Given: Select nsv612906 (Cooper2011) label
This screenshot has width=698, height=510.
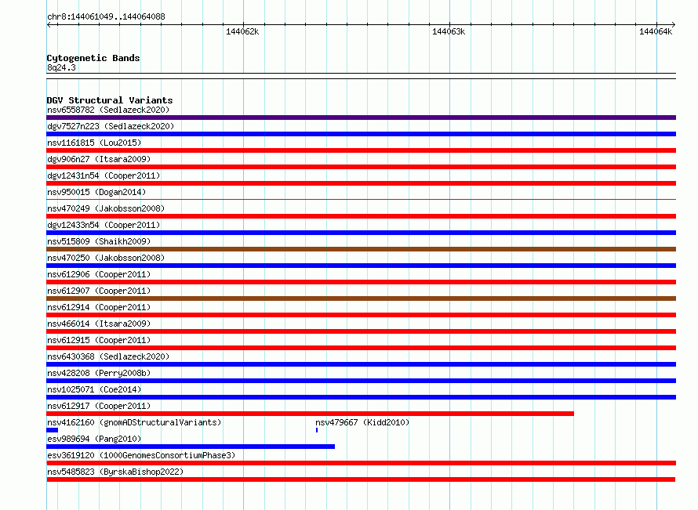Looking at the screenshot, I should pyautogui.click(x=99, y=274).
